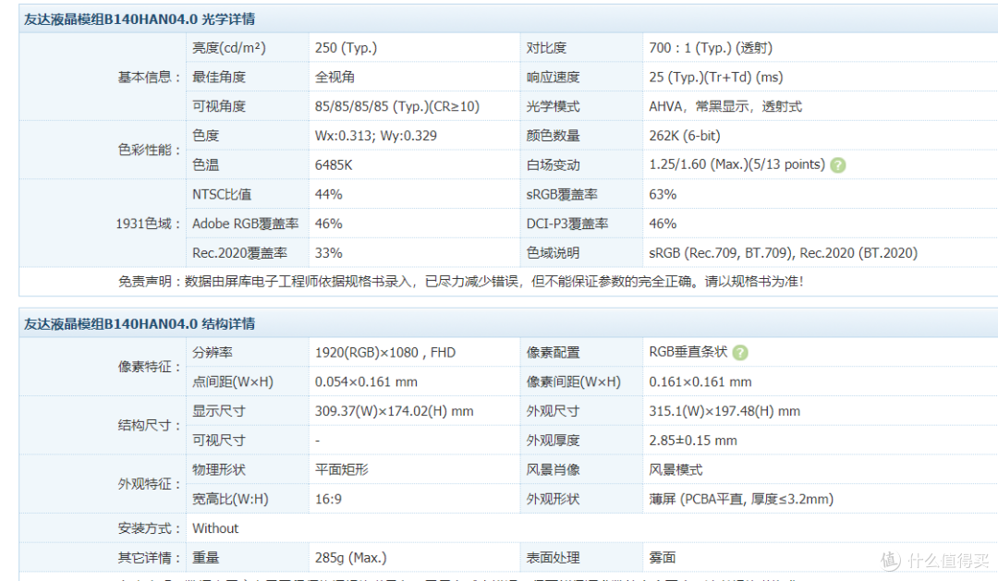998x581 pixels.
Task: Click the DCI-P3覆盖率 label
Action: [x=567, y=224]
